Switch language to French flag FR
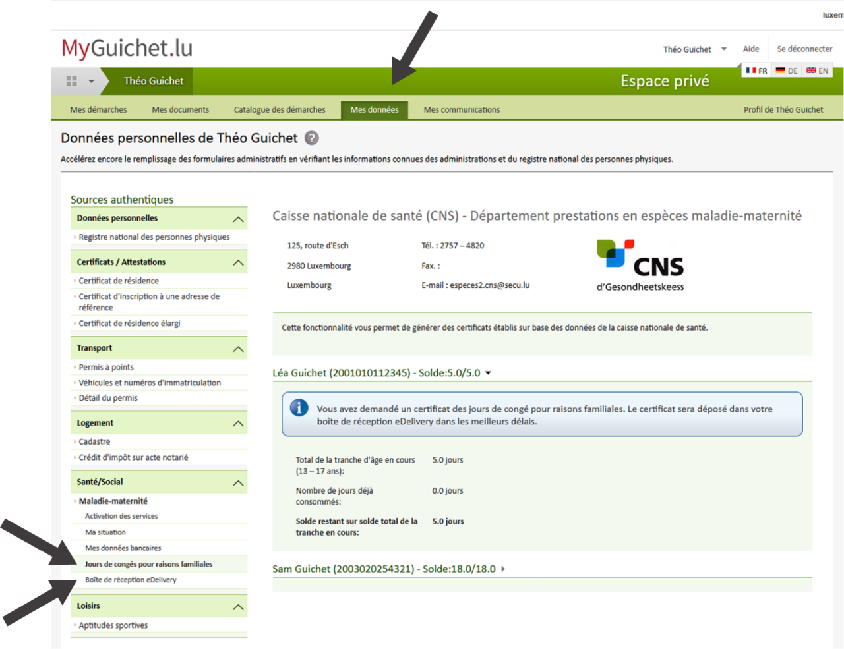 pyautogui.click(x=756, y=71)
